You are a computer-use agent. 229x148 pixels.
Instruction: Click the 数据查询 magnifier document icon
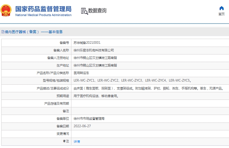click(x=84, y=11)
